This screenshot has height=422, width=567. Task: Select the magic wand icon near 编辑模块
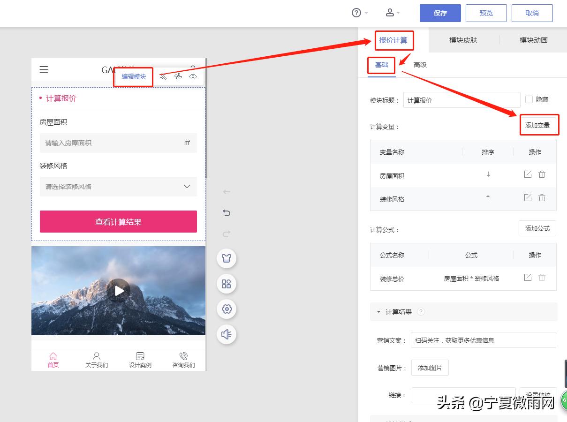163,76
